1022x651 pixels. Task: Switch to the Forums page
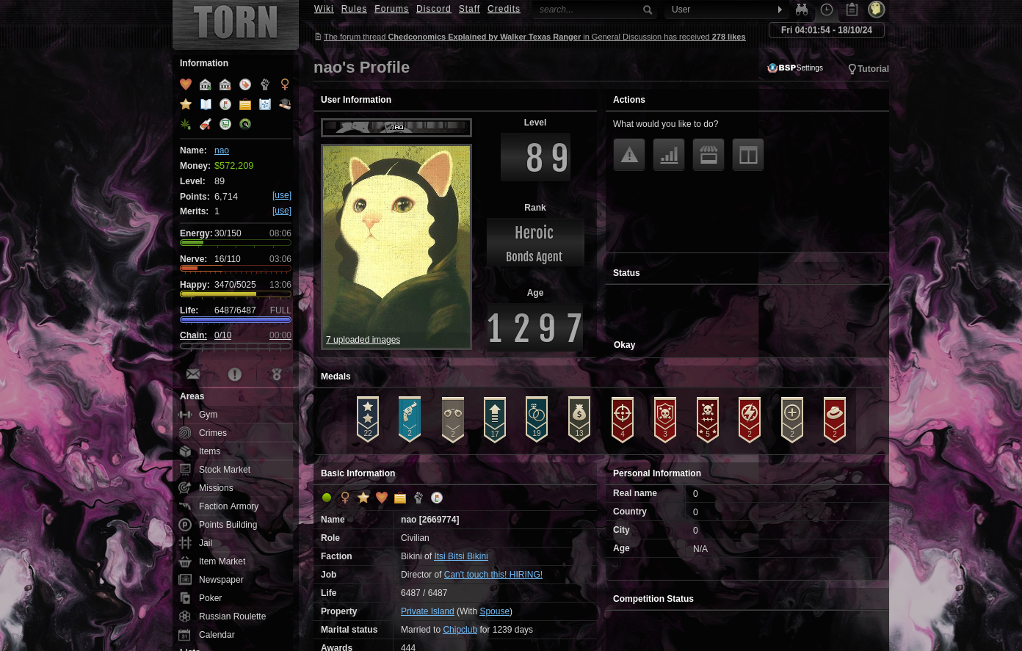point(391,9)
